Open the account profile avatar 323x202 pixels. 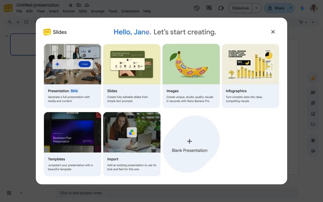click(314, 8)
